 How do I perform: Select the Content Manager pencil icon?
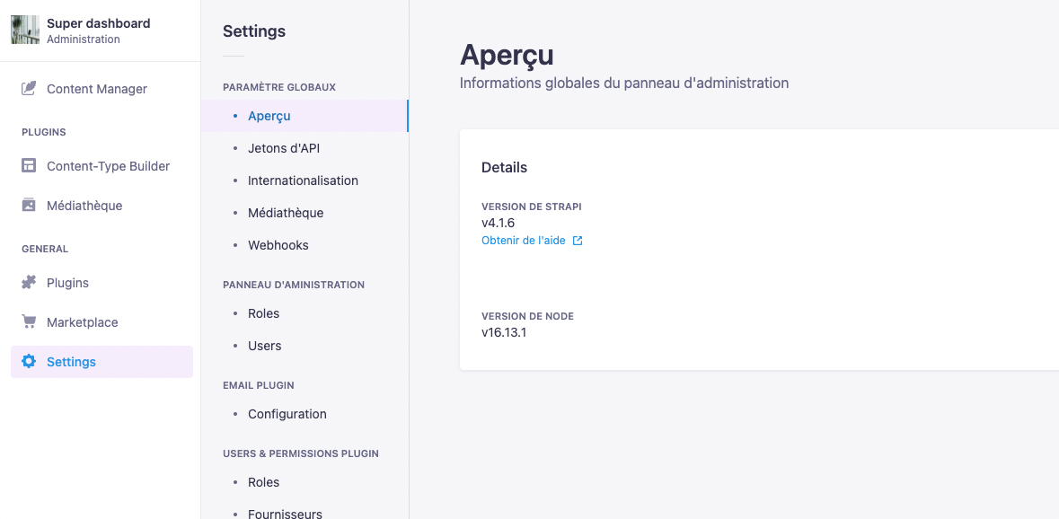click(x=28, y=88)
